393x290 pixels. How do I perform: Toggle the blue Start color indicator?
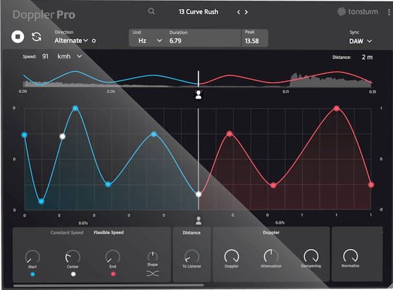[x=32, y=274]
